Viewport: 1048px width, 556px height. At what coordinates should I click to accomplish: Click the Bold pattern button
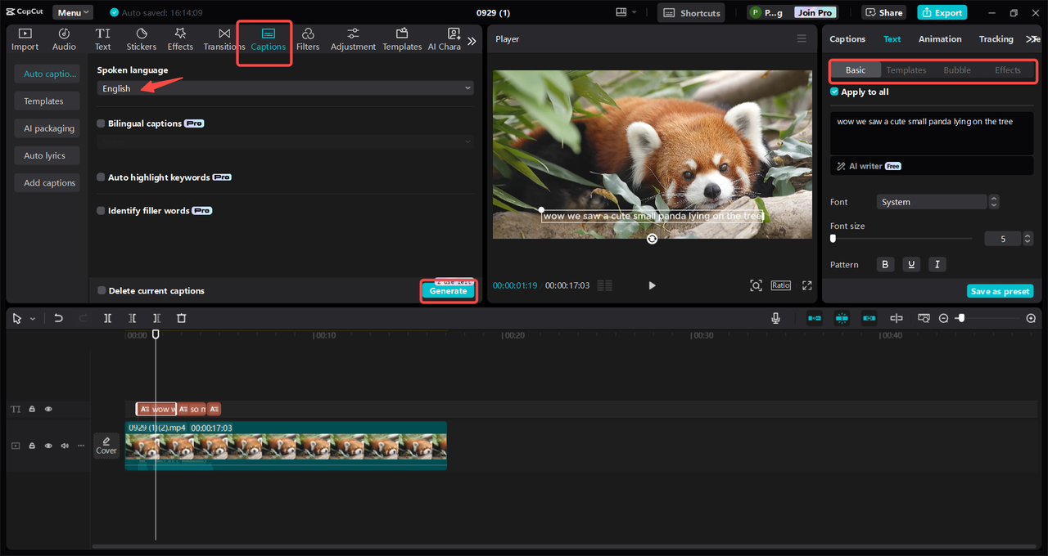point(885,264)
